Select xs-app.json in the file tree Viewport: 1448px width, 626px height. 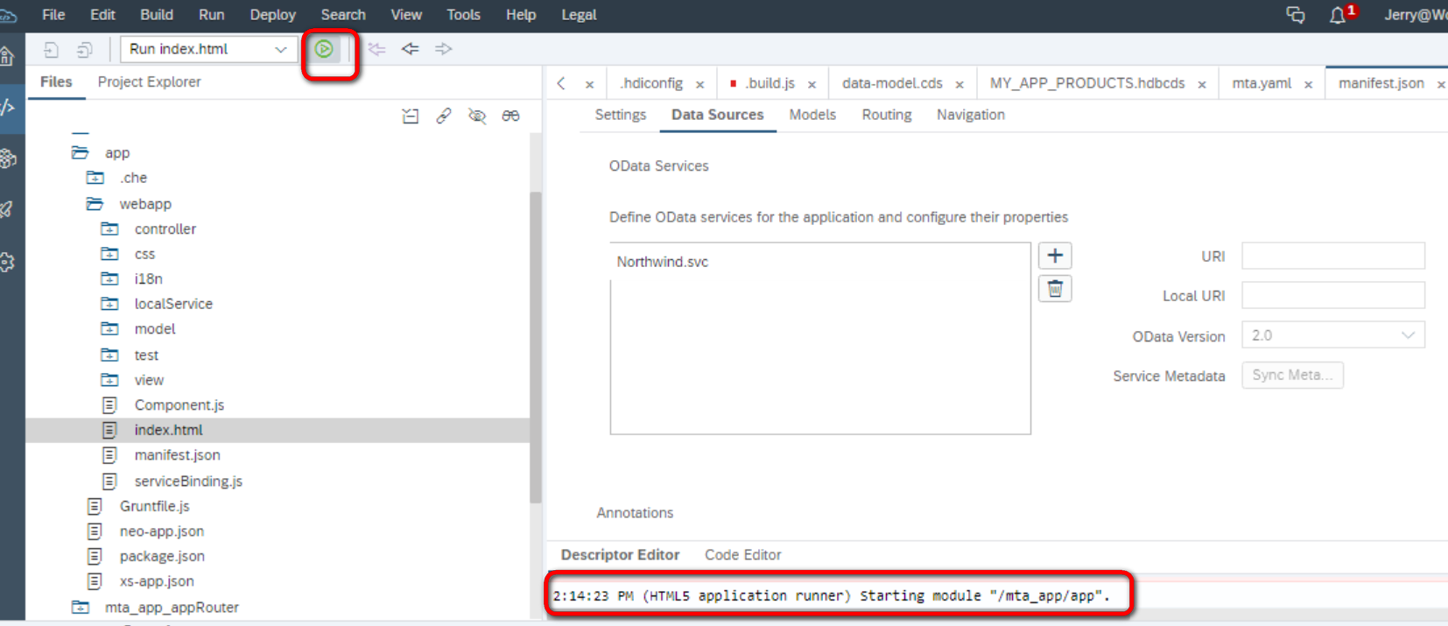tap(157, 581)
